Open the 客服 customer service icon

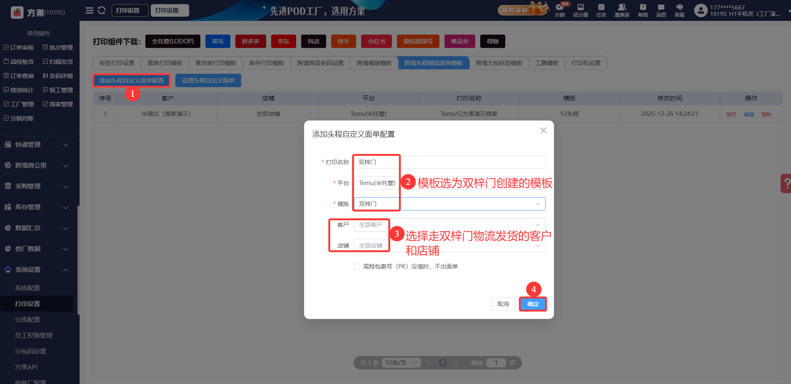pyautogui.click(x=679, y=11)
